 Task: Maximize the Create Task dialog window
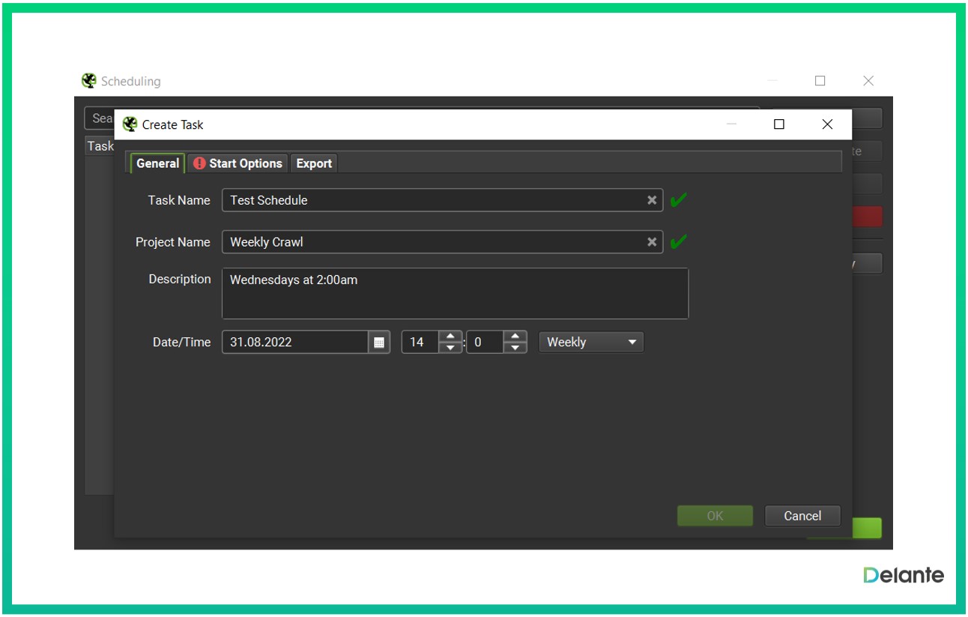(779, 124)
